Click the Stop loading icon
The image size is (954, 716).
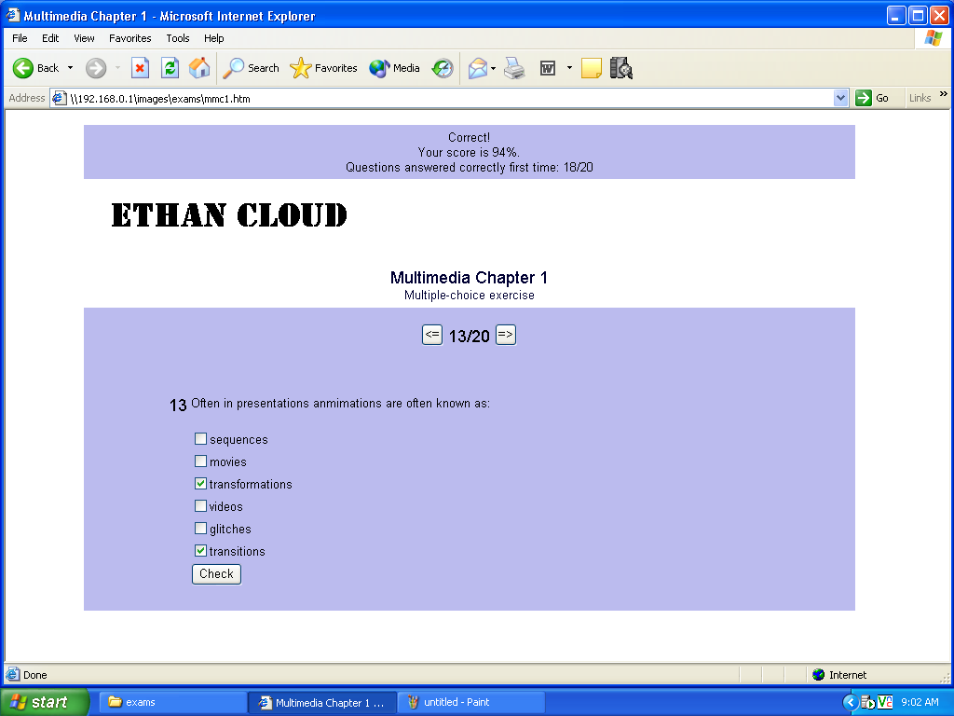click(x=140, y=68)
